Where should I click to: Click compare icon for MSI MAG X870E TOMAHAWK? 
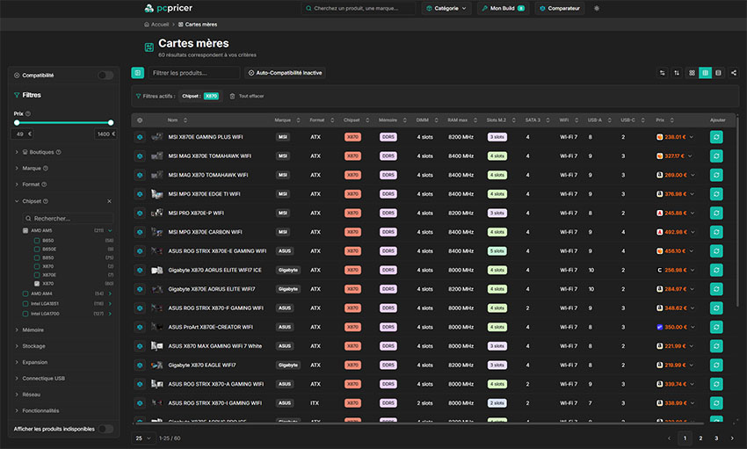(140, 156)
